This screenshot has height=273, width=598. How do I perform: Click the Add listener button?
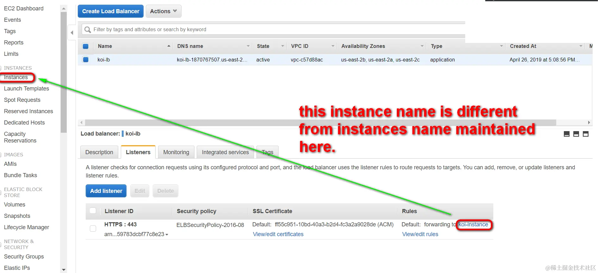point(106,191)
